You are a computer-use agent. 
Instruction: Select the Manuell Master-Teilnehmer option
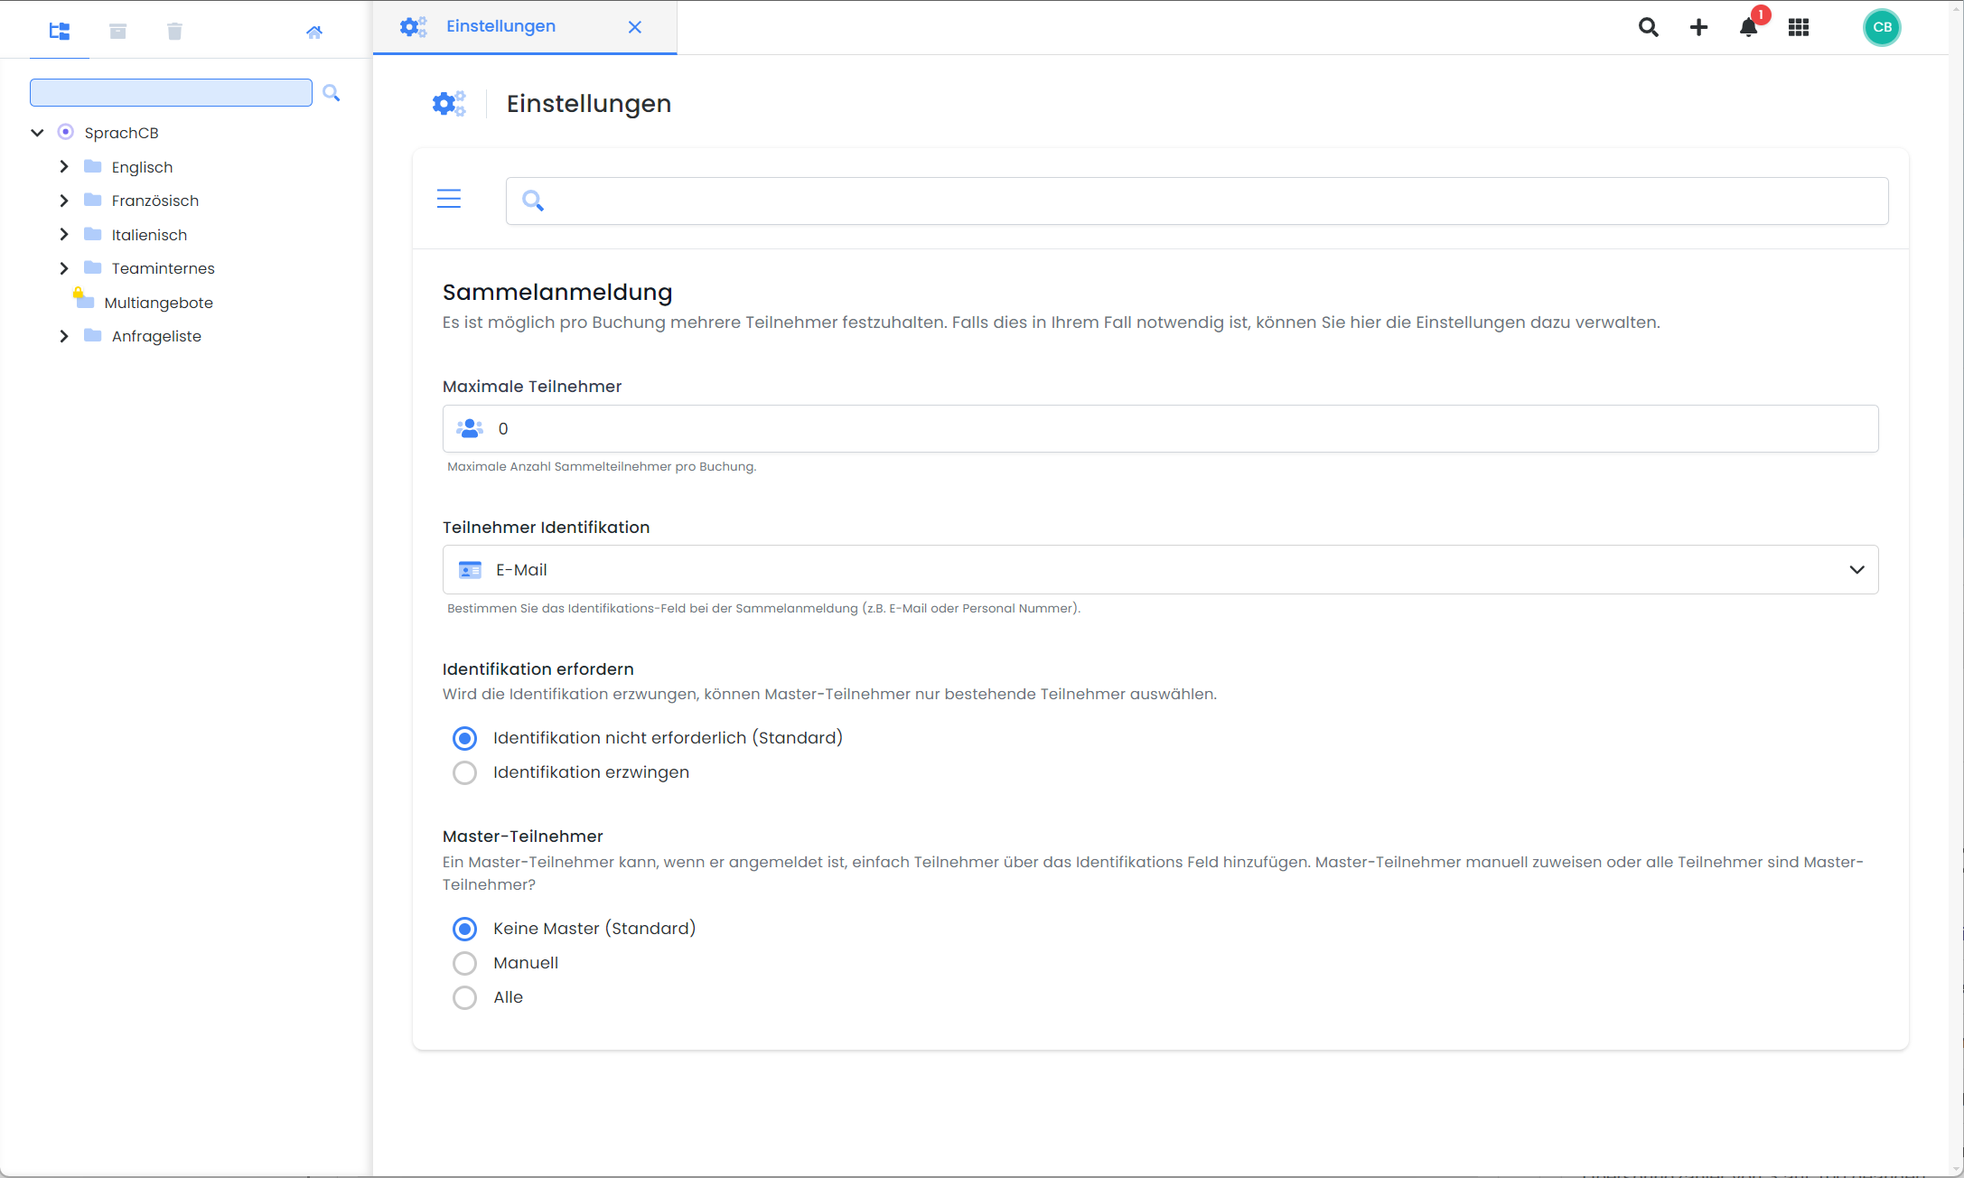(x=464, y=963)
